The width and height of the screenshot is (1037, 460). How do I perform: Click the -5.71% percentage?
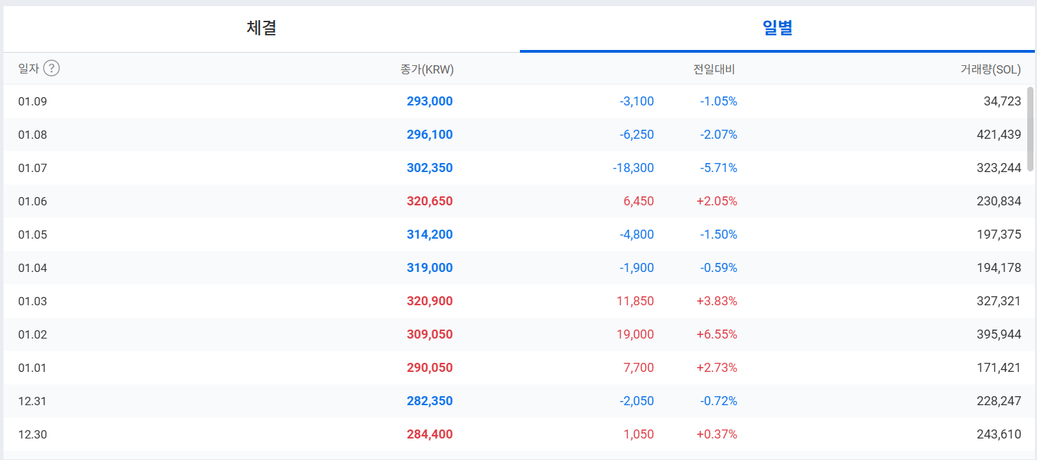[x=719, y=168]
